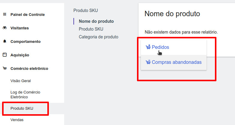Expand the Aquisição sidebar section

(x=20, y=55)
